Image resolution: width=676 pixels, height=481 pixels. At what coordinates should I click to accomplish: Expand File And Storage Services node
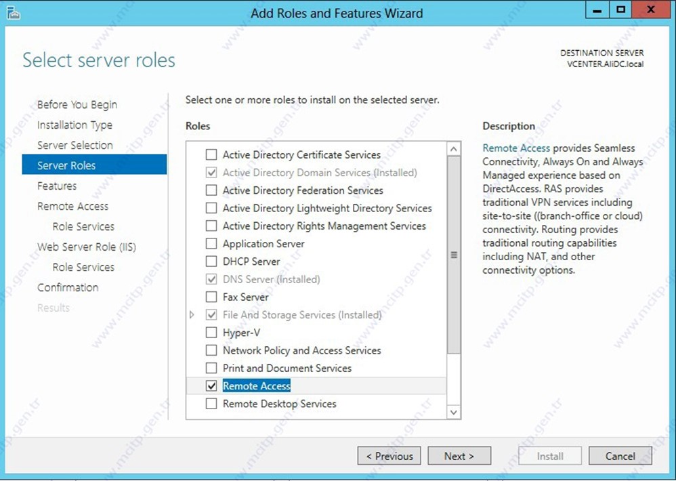tap(192, 315)
